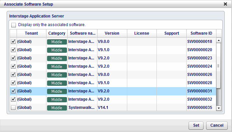Select the Middle badge in SW00000026 row

(x=57, y=75)
